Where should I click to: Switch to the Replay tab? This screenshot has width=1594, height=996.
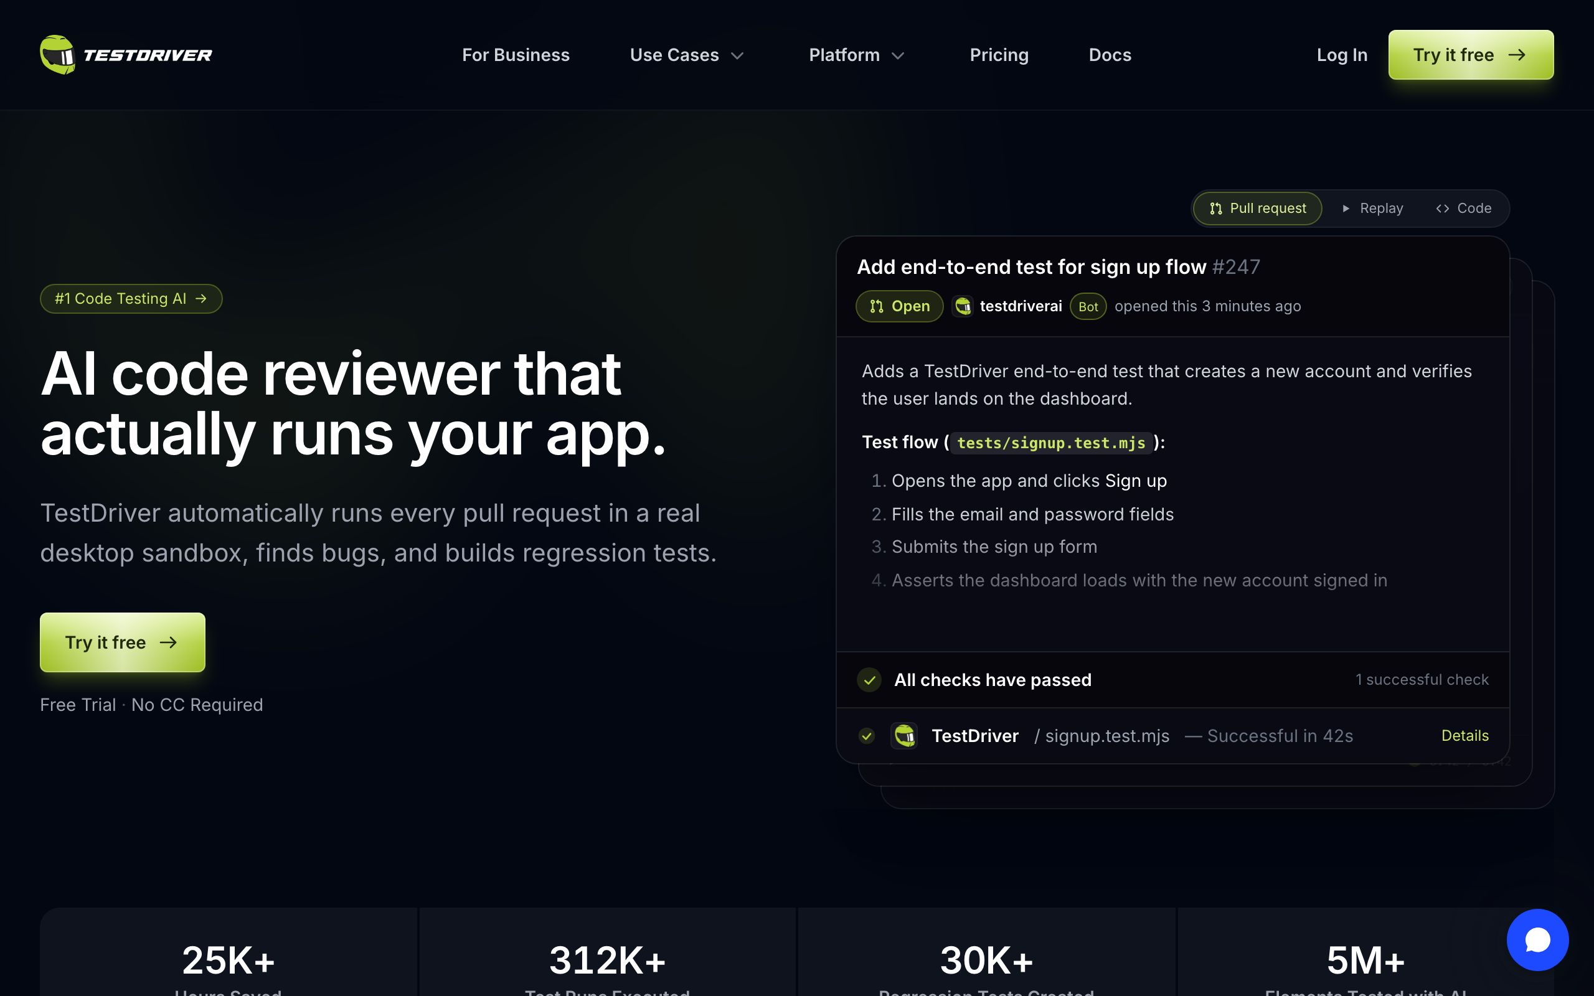click(x=1372, y=208)
